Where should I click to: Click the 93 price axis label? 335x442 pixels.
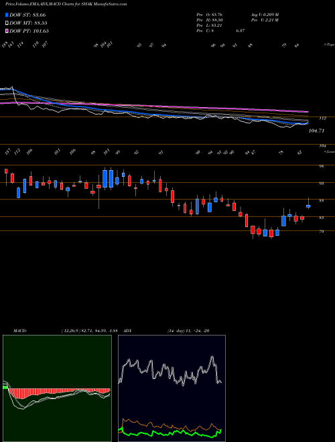pos(321,183)
